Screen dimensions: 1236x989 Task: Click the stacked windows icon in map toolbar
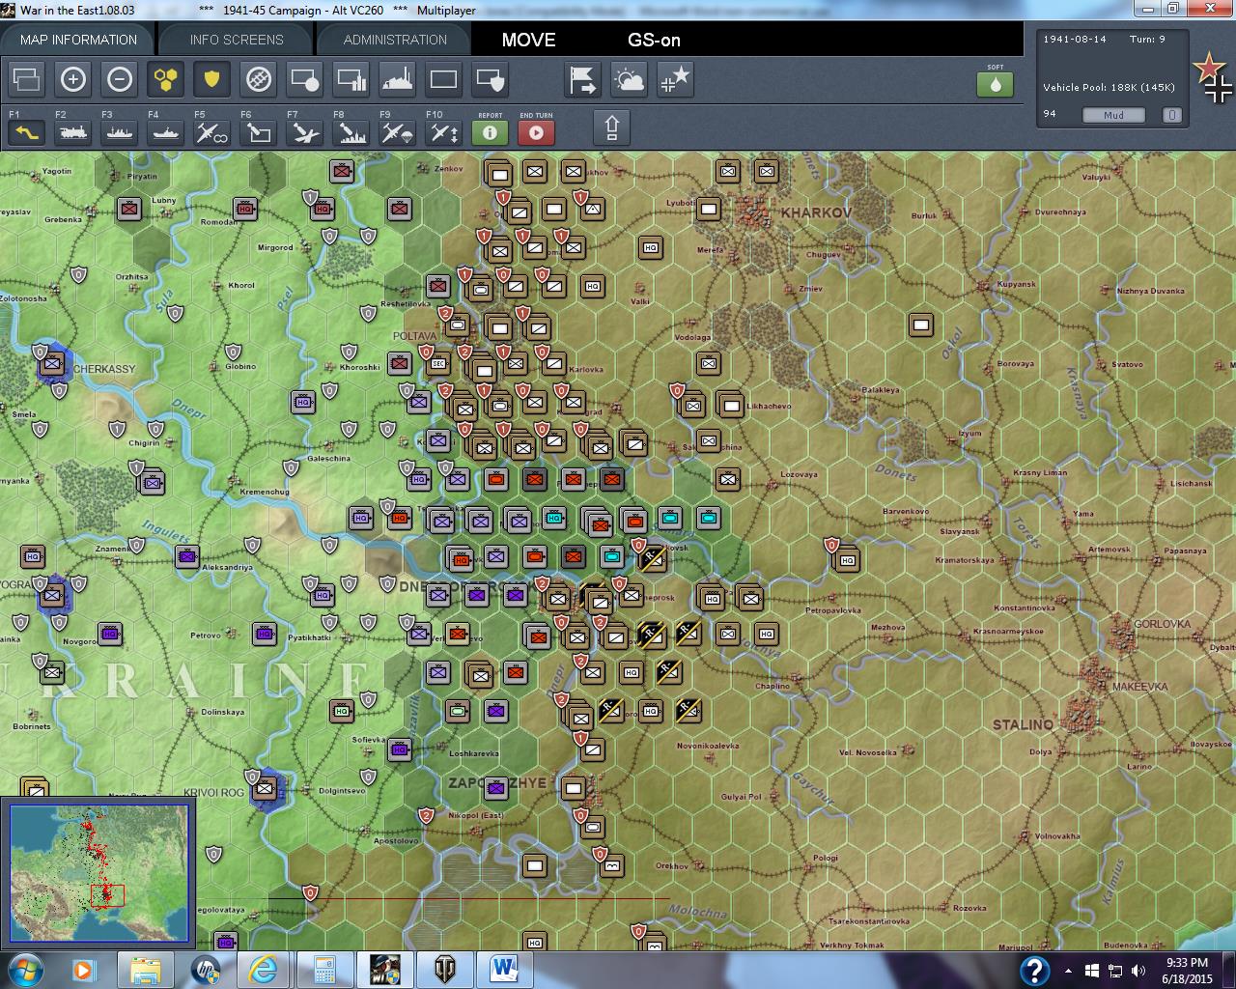point(27,79)
